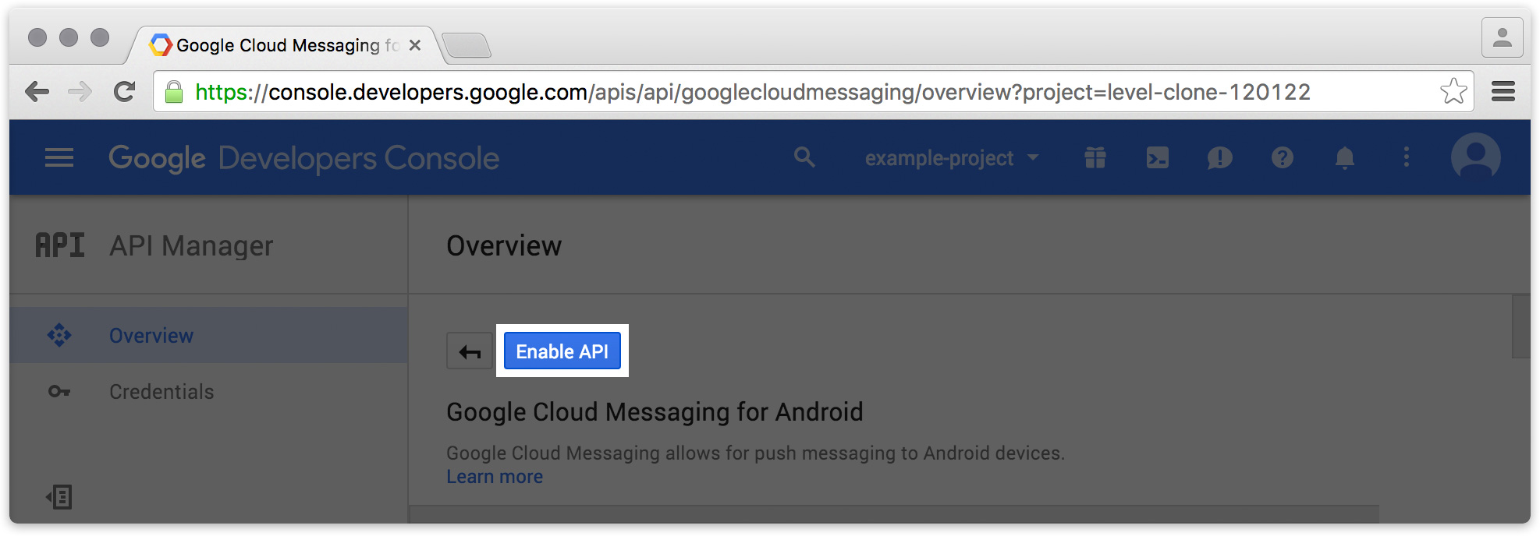
Task: Click the Enable API button
Action: (x=562, y=351)
